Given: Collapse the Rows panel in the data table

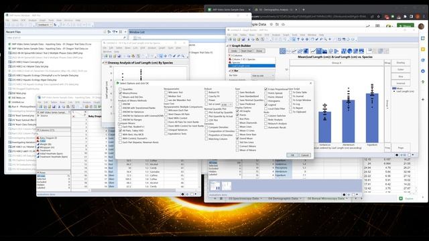Looking at the screenshot, I should pos(38,173).
